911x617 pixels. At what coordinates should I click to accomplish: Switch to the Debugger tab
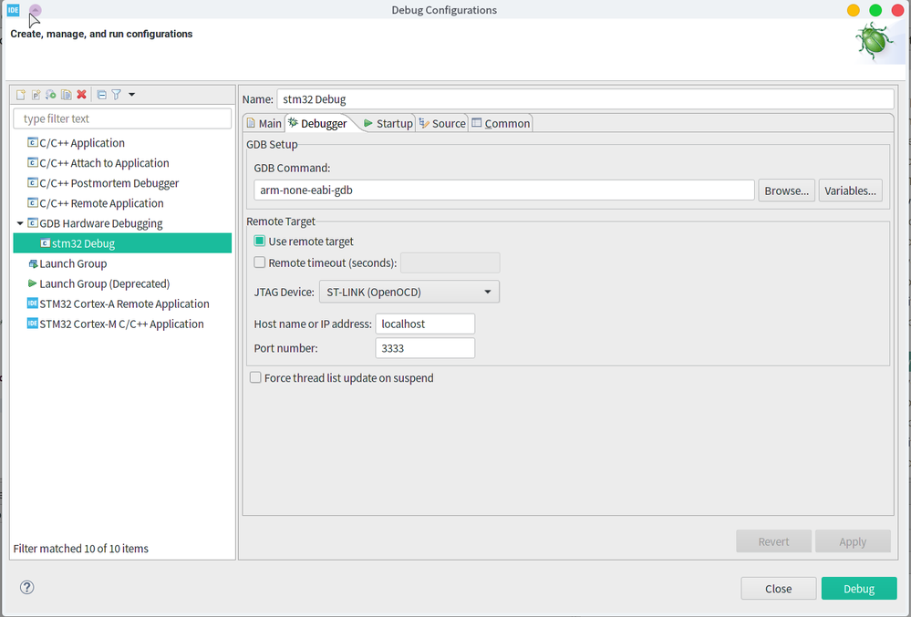(318, 123)
